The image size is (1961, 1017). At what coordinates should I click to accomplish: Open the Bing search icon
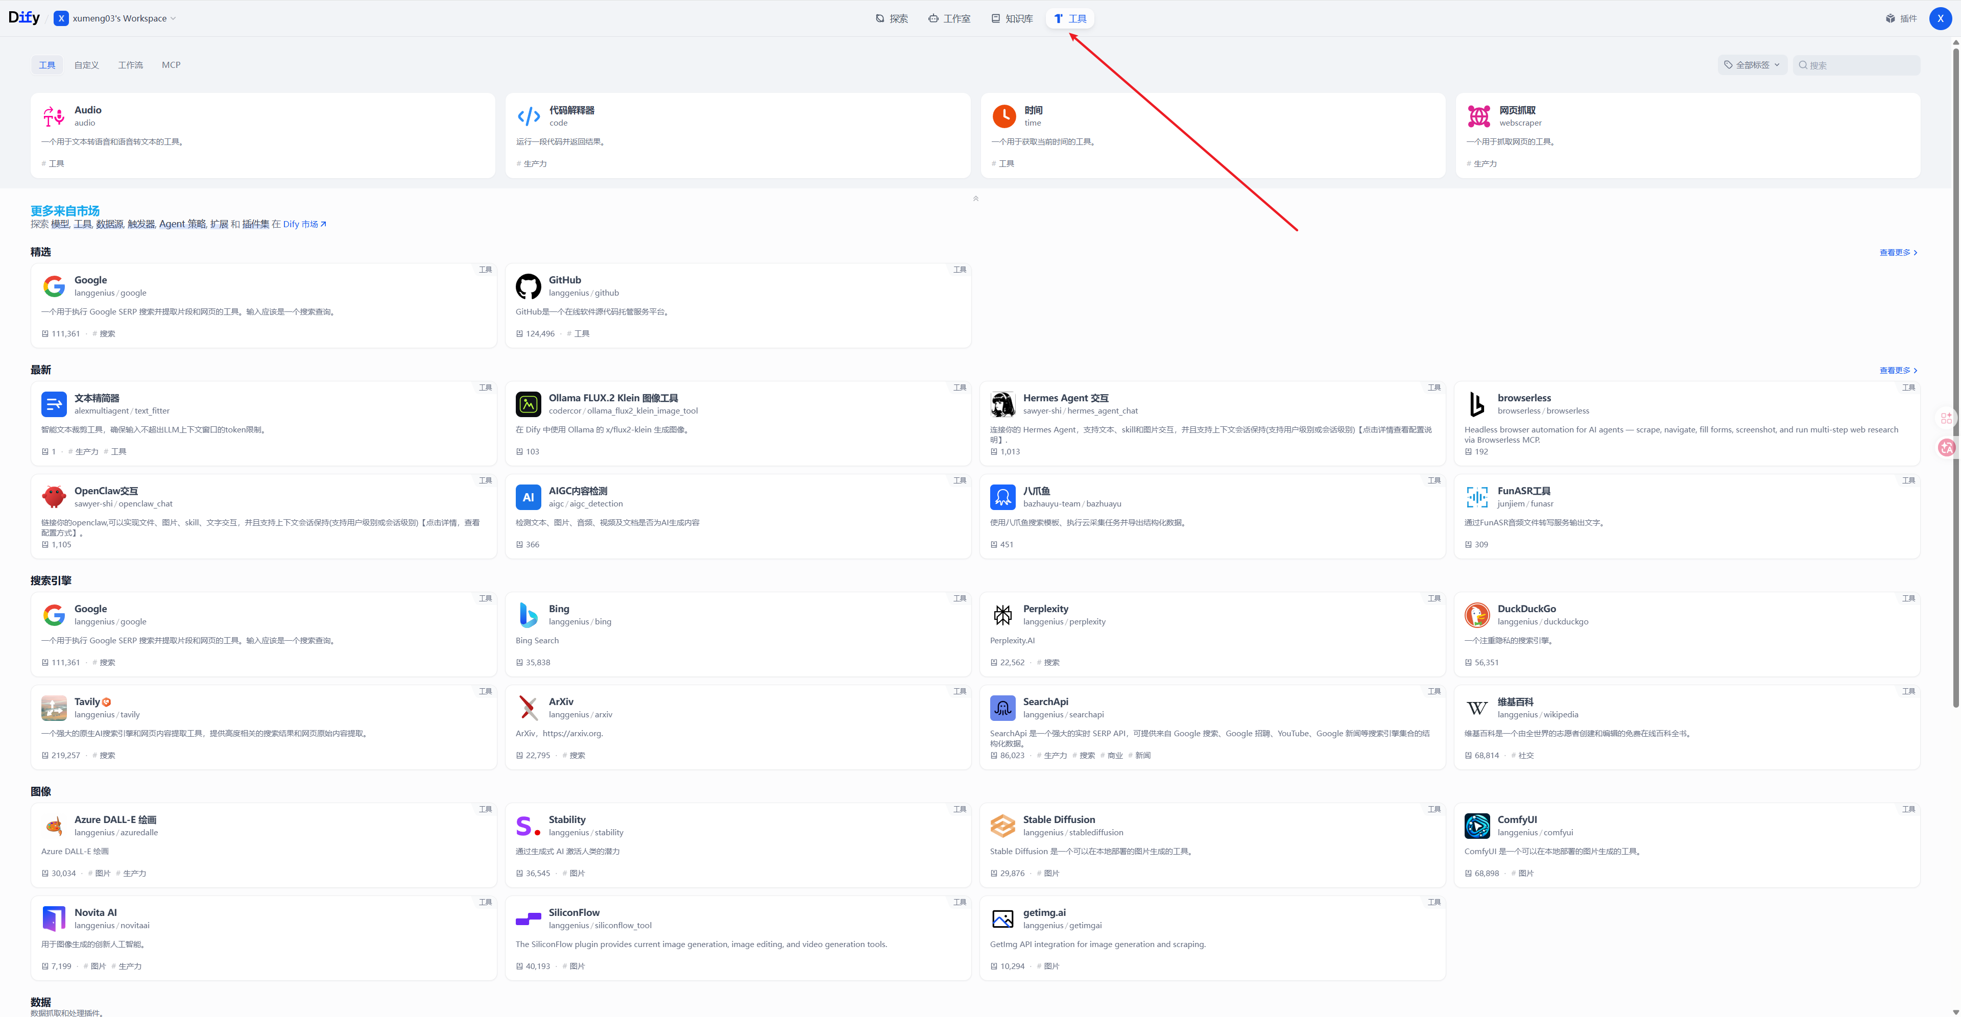(529, 615)
